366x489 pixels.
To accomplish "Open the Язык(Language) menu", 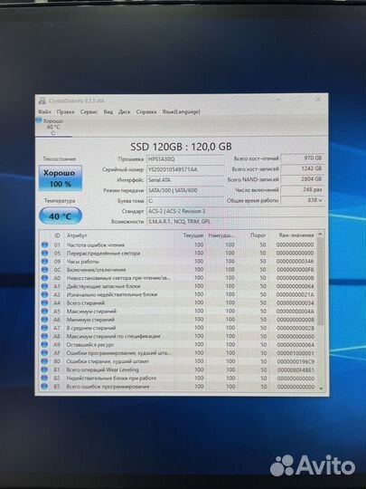I will [181, 111].
